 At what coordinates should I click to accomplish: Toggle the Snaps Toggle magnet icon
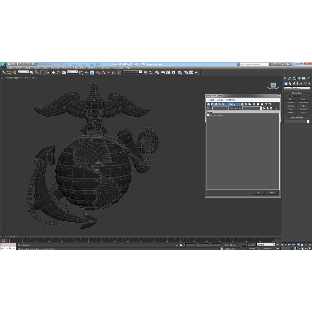tap(99, 72)
